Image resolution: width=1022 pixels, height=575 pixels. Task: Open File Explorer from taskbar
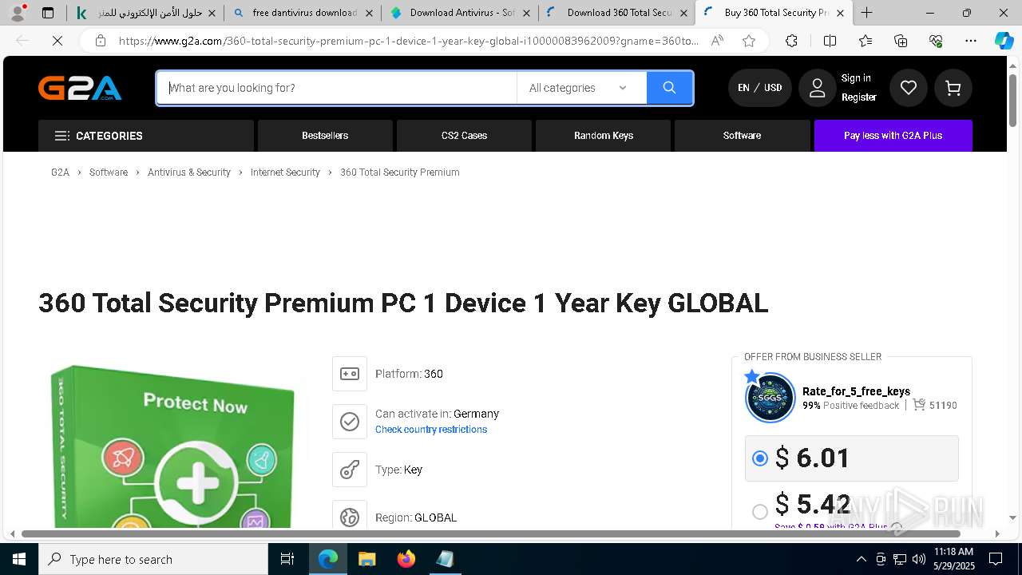point(366,559)
